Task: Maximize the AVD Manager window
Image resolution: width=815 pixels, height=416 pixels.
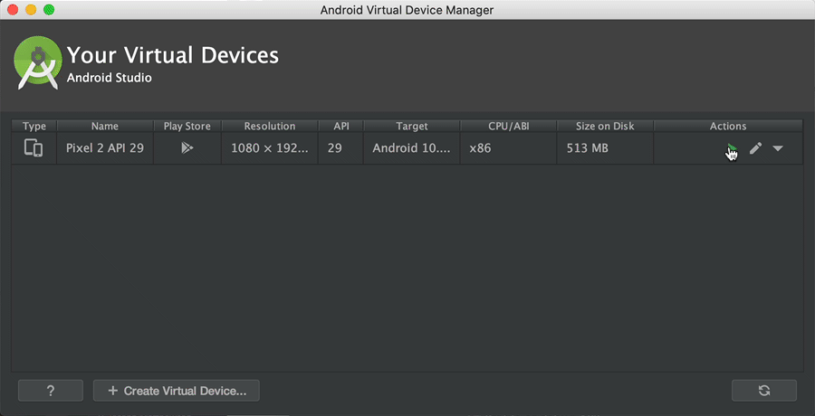Action: [x=49, y=9]
